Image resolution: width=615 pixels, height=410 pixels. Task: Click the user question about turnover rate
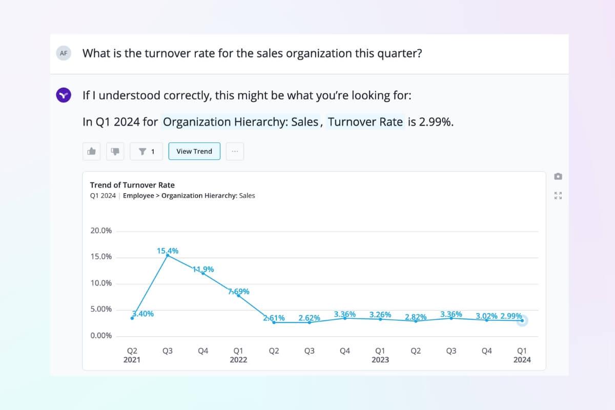252,53
